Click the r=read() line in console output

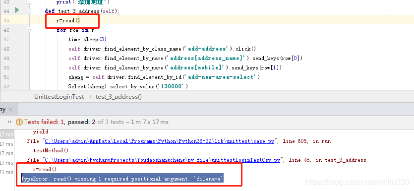(x=45, y=169)
